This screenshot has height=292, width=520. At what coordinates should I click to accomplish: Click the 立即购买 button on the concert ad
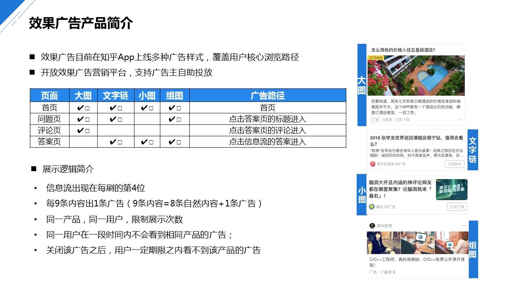(x=454, y=164)
